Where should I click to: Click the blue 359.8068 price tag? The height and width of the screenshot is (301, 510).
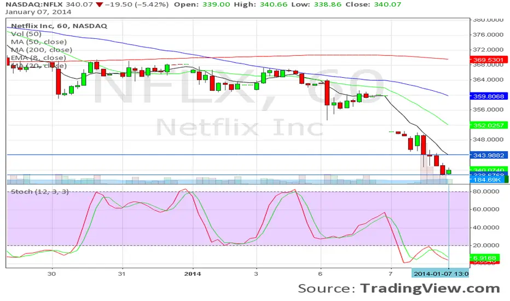click(489, 96)
